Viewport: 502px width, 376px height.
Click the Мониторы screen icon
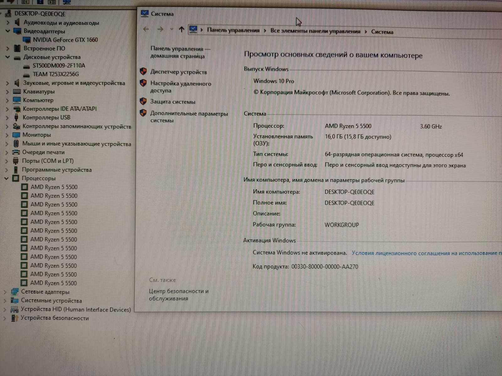pyautogui.click(x=16, y=135)
